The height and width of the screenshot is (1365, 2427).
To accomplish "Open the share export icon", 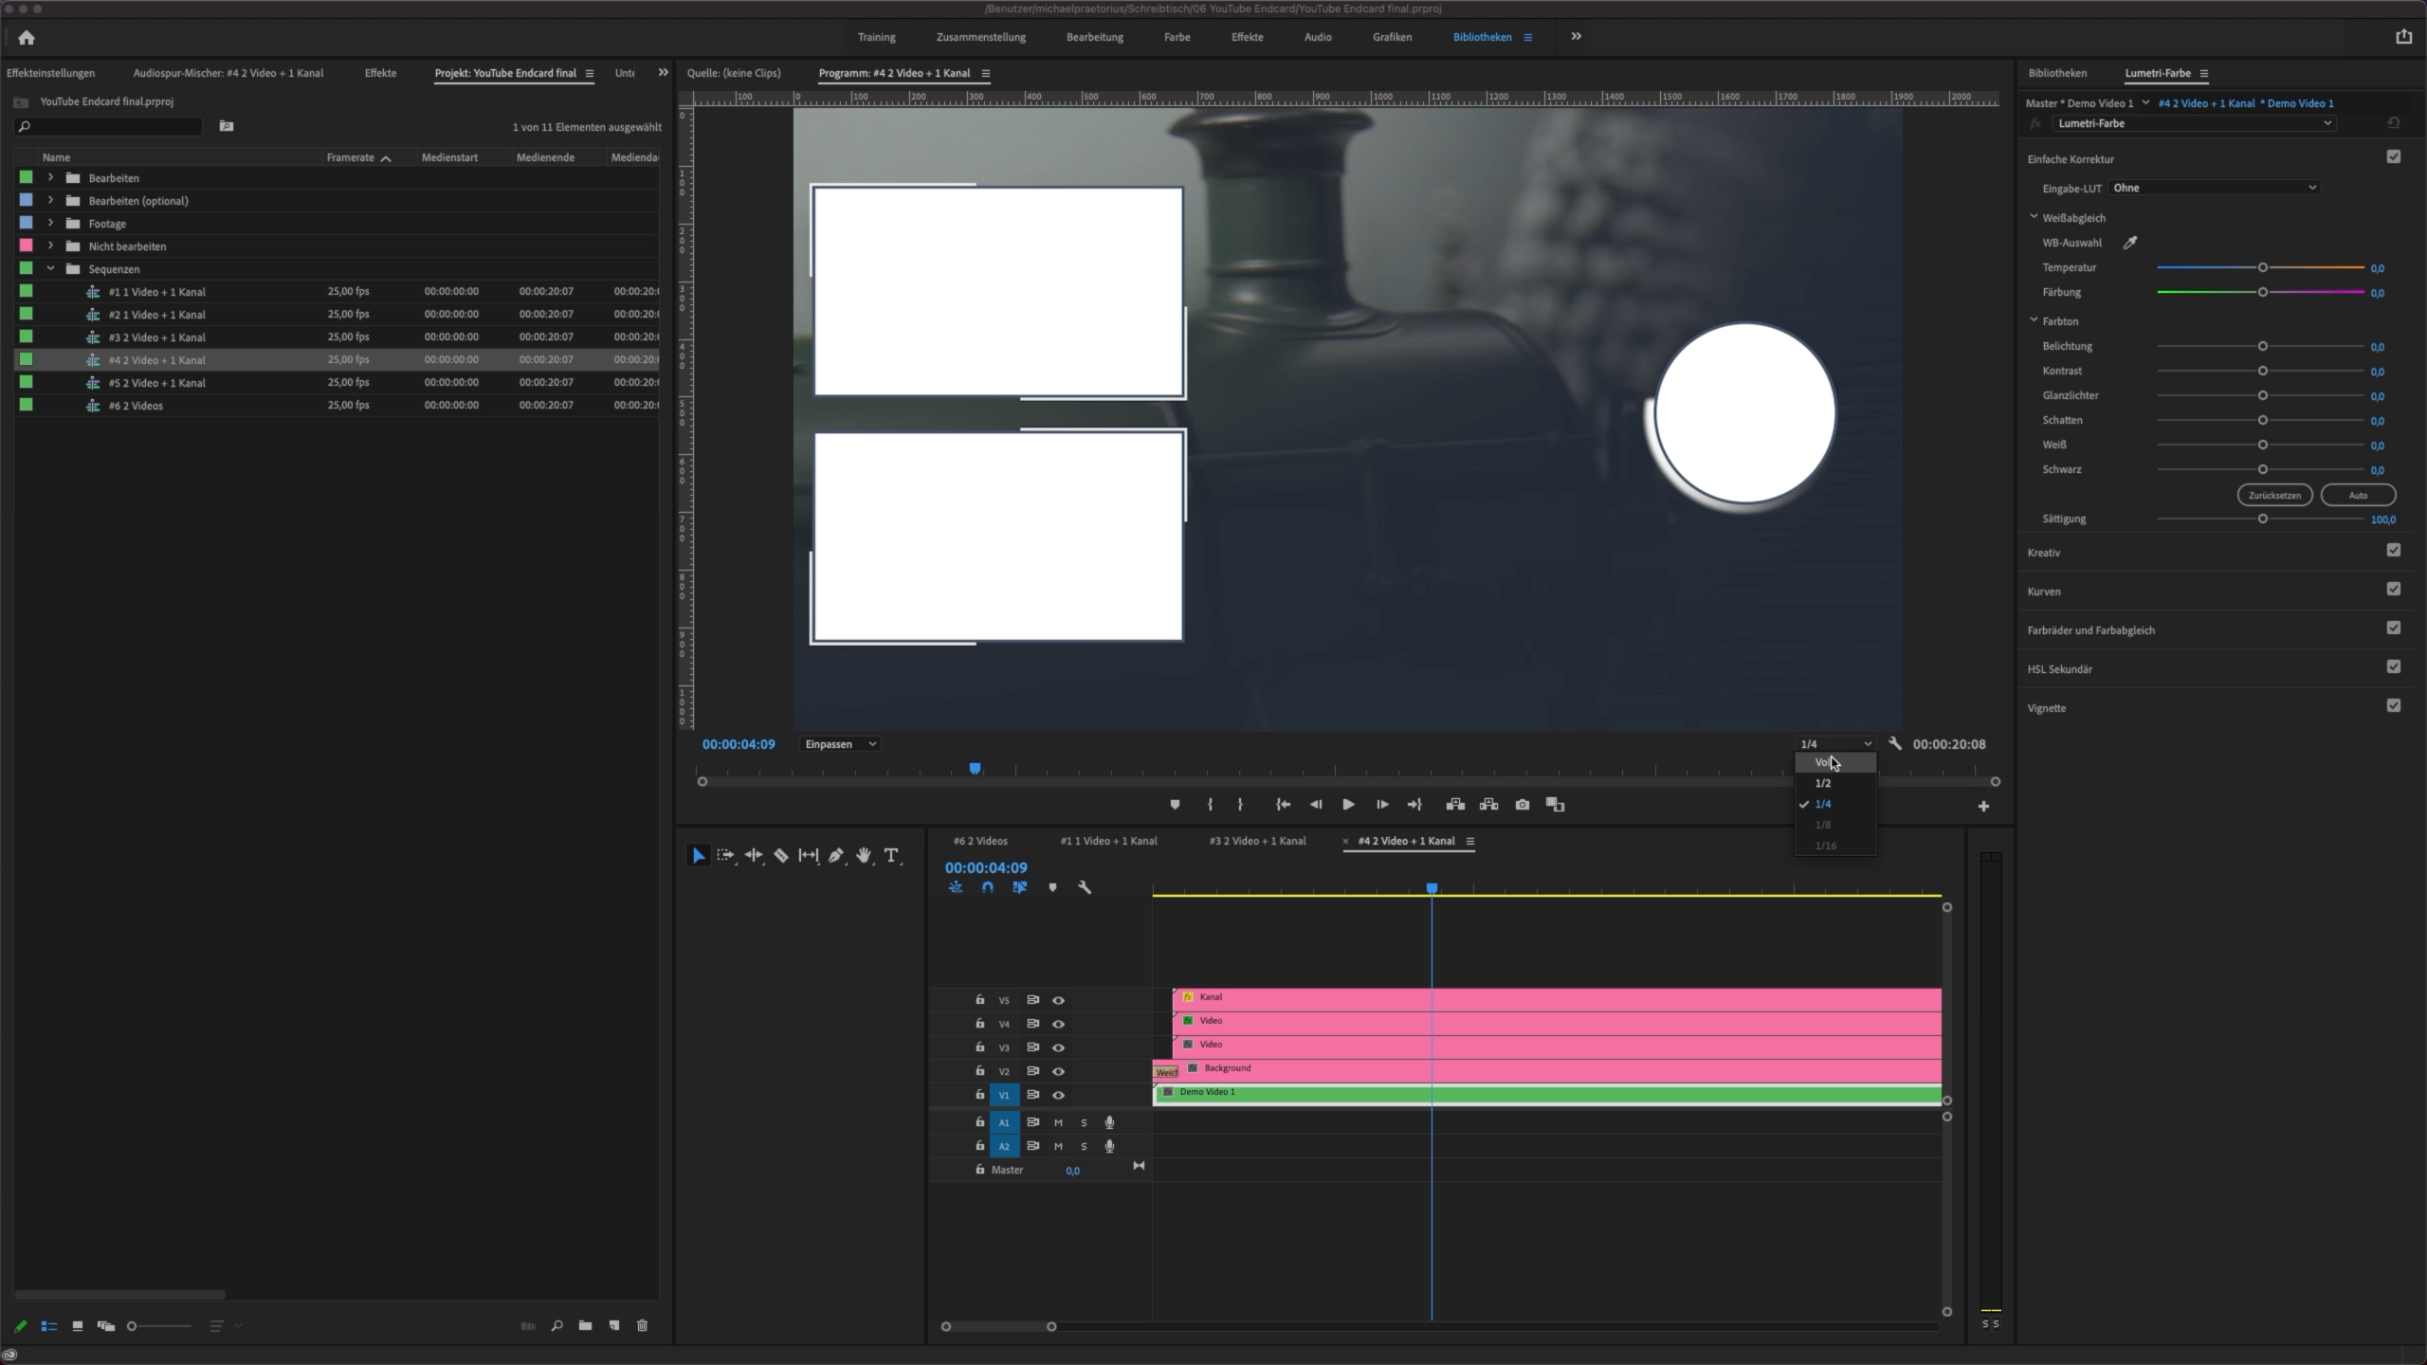I will coord(2403,37).
